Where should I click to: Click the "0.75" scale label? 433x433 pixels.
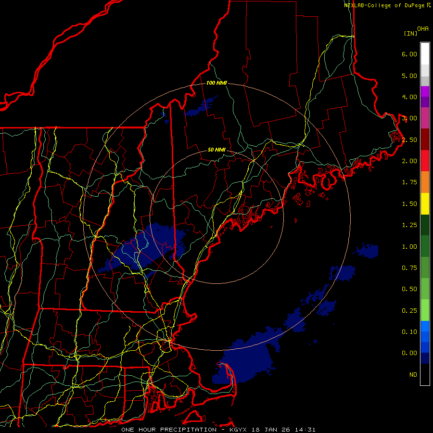coord(409,268)
